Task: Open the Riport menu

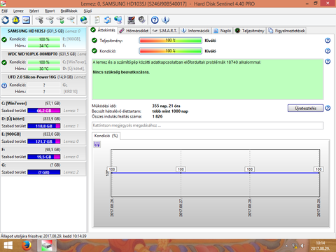Action: (50, 11)
